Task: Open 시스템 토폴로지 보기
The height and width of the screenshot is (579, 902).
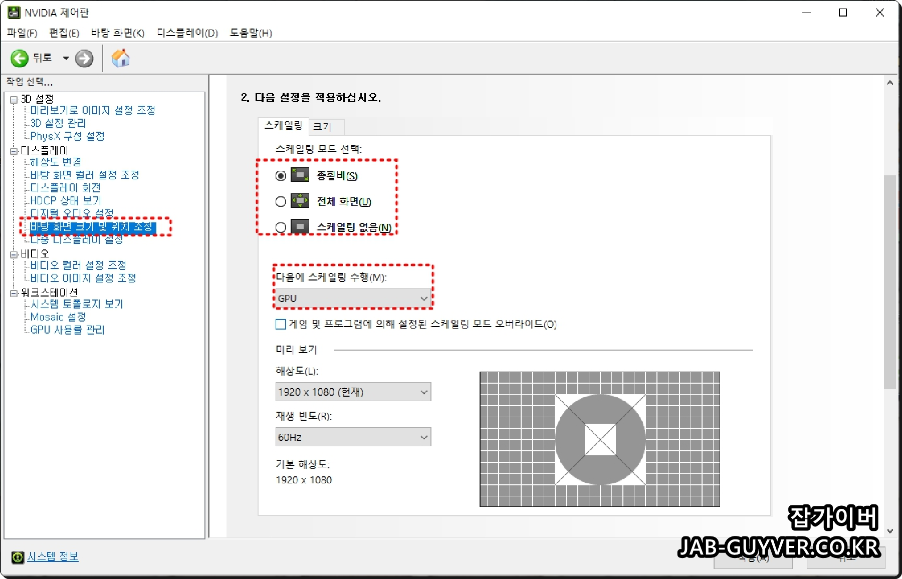Action: (77, 304)
